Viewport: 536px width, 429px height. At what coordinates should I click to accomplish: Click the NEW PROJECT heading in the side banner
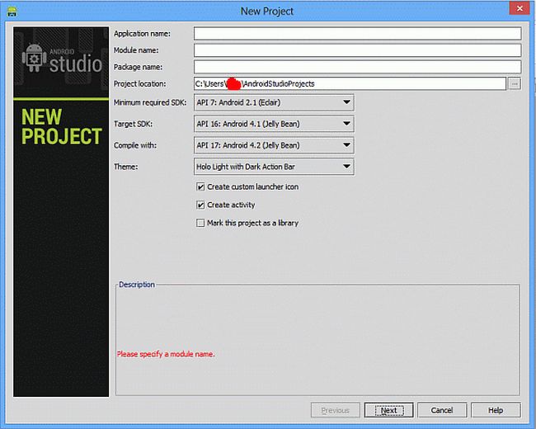click(62, 126)
